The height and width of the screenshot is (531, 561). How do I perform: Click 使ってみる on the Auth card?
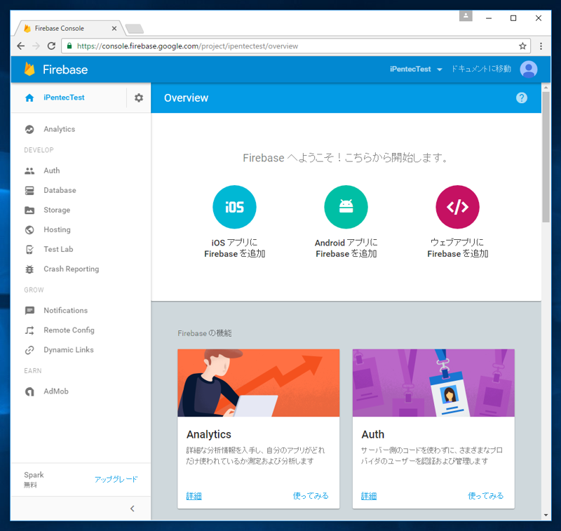tap(485, 496)
